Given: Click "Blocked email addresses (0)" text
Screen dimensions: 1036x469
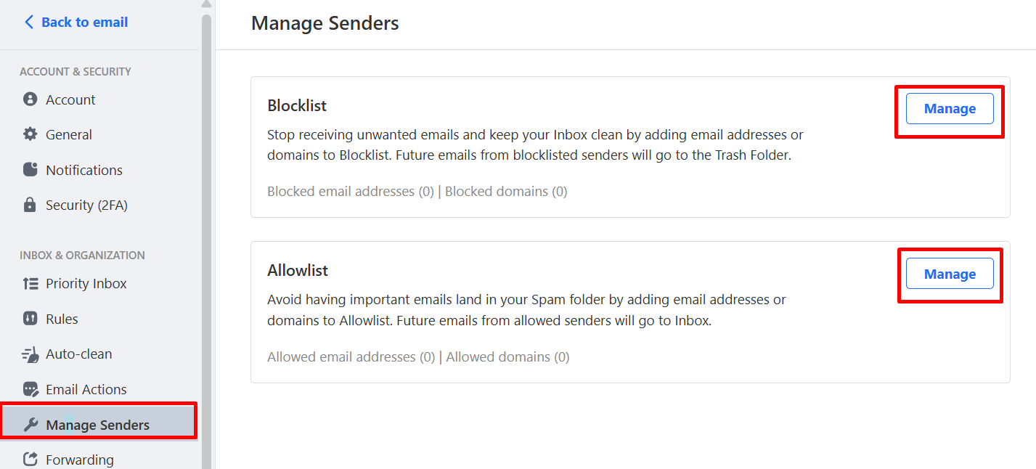Looking at the screenshot, I should click(351, 192).
